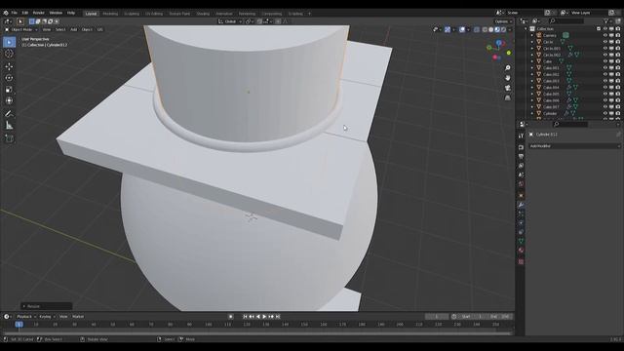Open the Playback dropdown in timeline
624x351 pixels.
tap(26, 317)
